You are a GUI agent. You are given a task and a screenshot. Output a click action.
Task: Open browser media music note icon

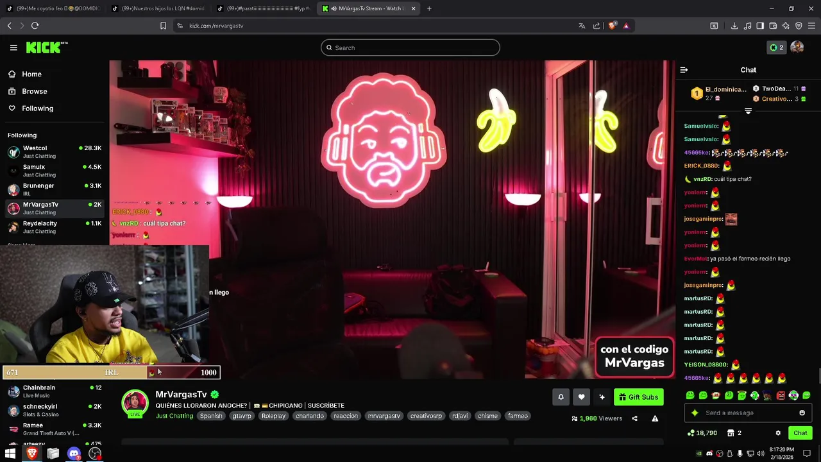tap(747, 26)
